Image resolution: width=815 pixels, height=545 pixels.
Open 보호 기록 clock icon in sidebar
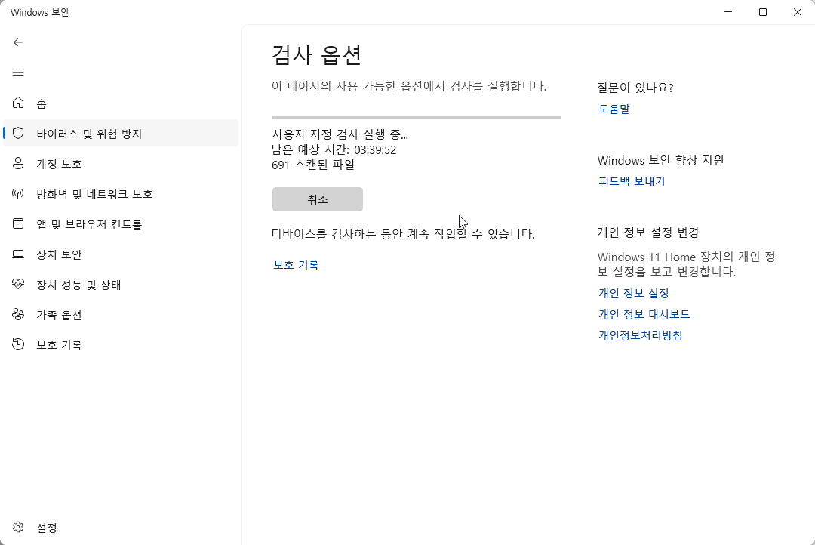click(18, 344)
